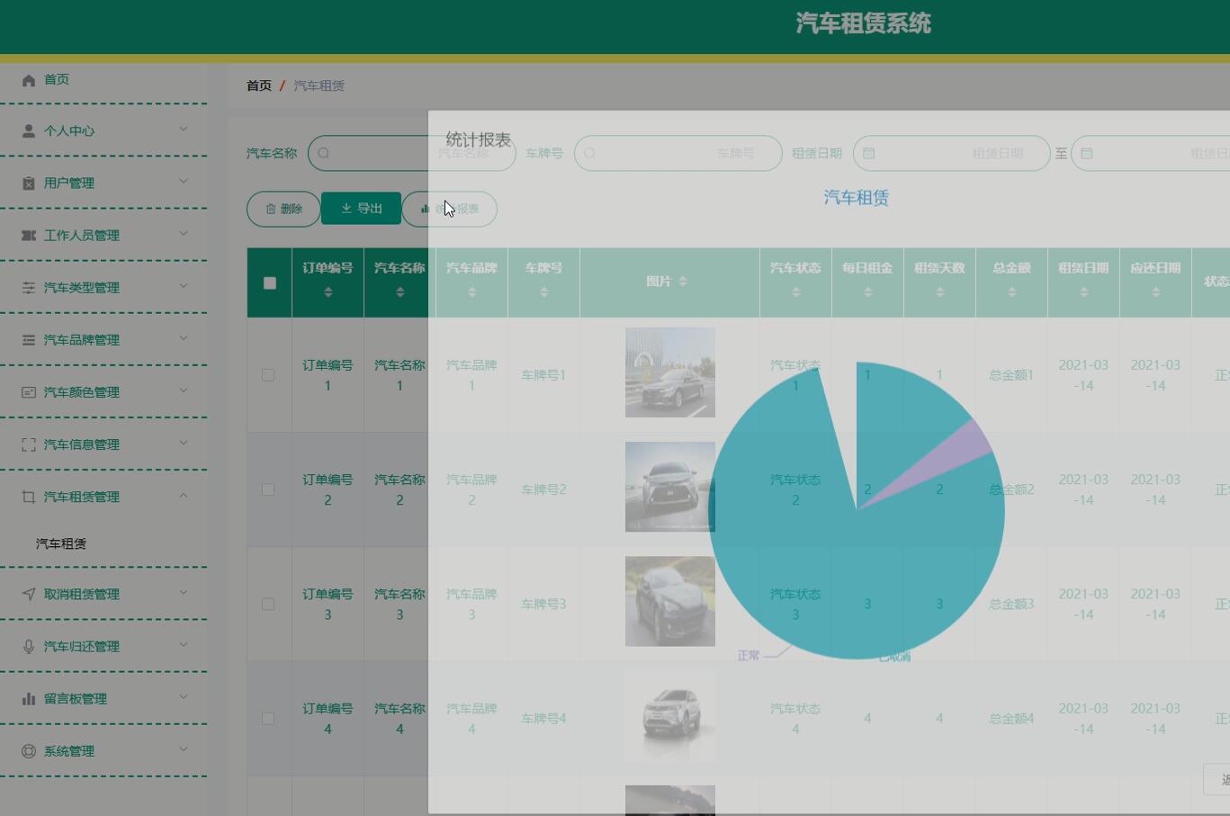Screen dimensions: 1230x816
Task: Check the row for 订单编号 3
Action: (268, 604)
